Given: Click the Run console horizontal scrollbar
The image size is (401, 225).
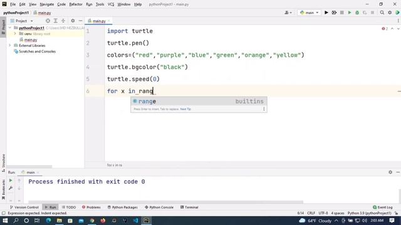Looking at the screenshot, I should point(165,202).
